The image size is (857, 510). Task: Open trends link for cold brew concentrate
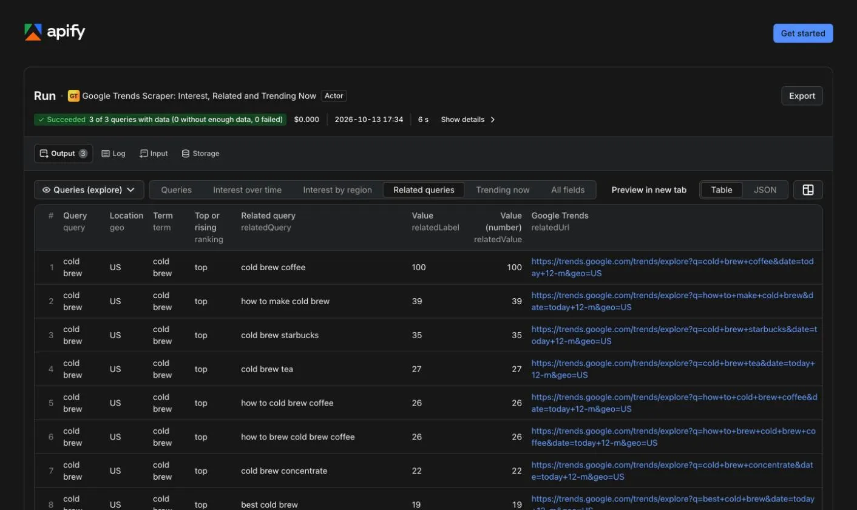point(672,471)
